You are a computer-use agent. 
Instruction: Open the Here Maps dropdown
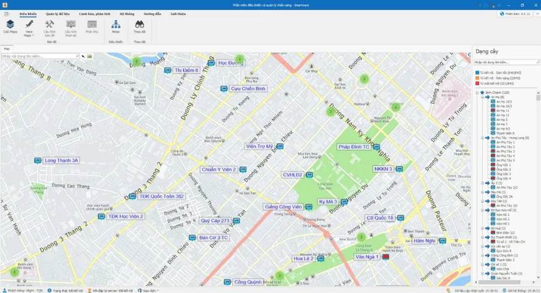(x=29, y=28)
